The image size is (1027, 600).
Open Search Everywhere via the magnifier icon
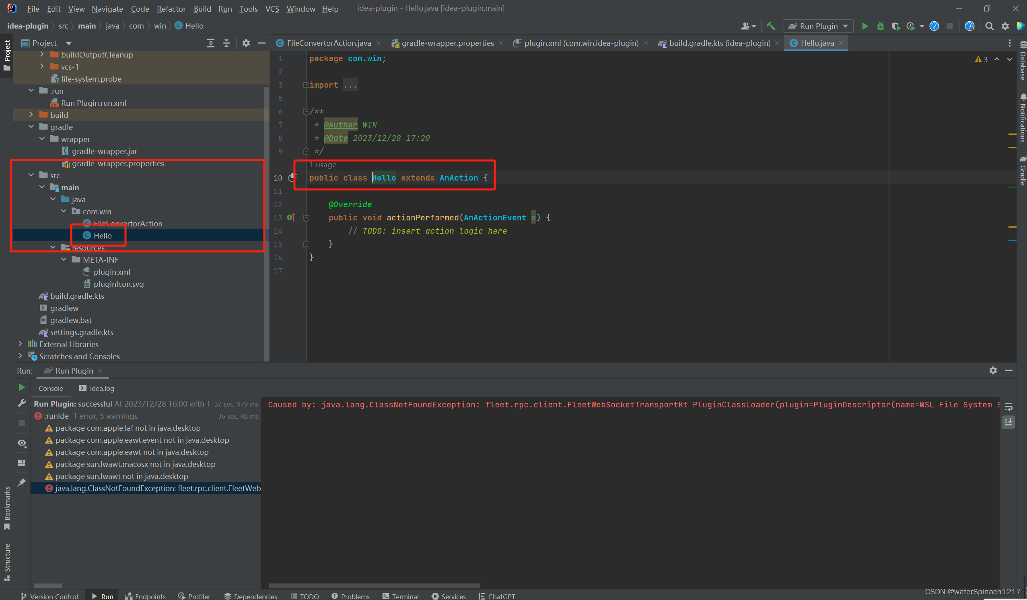coord(989,26)
